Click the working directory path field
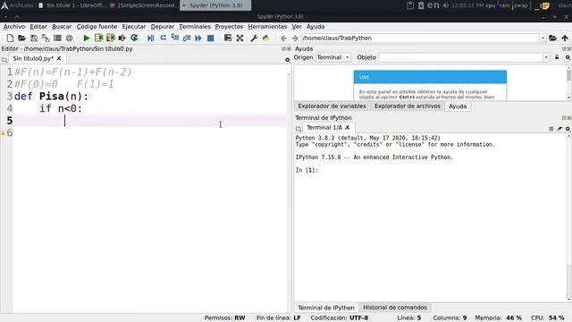Image resolution: width=572 pixels, height=322 pixels. click(420, 38)
